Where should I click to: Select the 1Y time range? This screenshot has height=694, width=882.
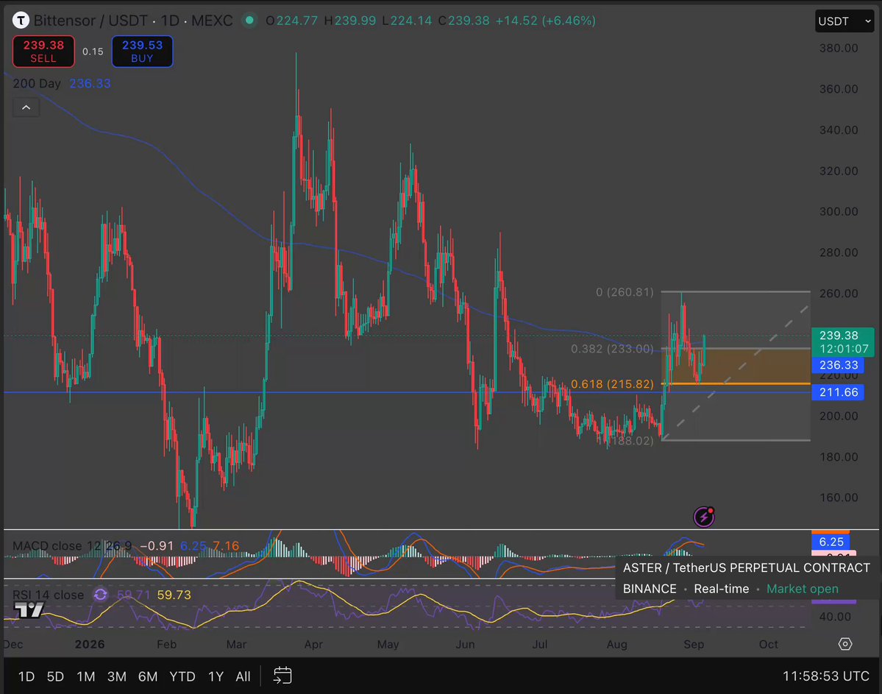(x=216, y=676)
